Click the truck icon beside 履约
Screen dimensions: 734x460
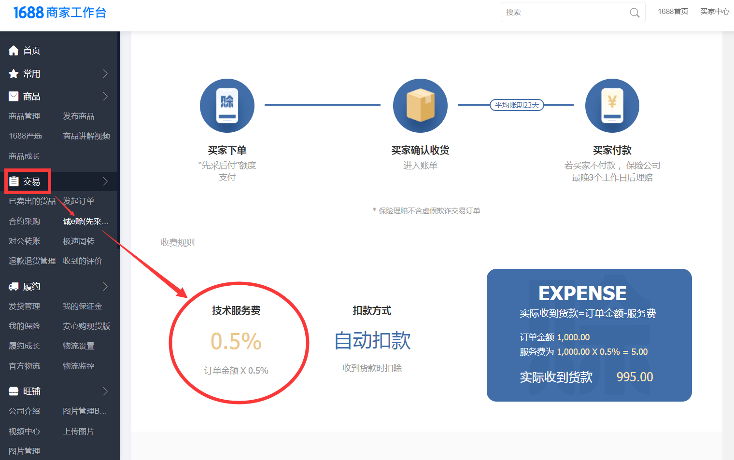pyautogui.click(x=14, y=287)
